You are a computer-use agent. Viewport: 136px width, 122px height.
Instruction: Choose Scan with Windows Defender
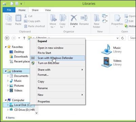(x=58, y=58)
